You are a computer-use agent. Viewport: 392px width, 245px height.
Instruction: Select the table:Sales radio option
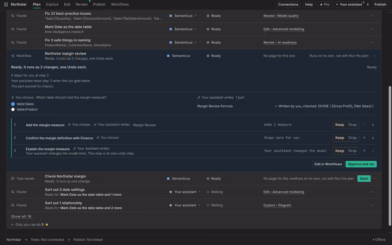pyautogui.click(x=13, y=104)
